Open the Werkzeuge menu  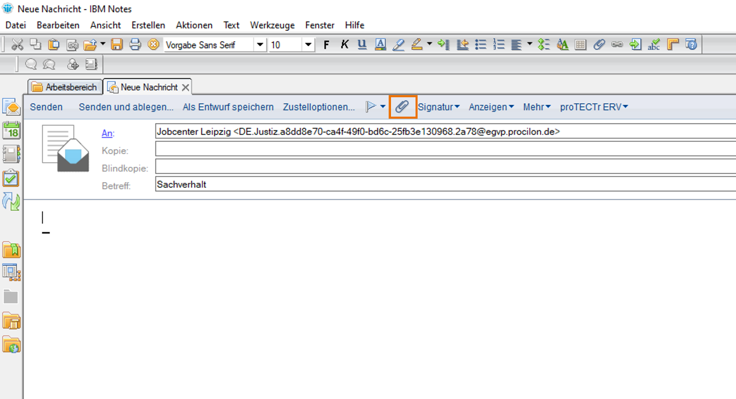(272, 25)
